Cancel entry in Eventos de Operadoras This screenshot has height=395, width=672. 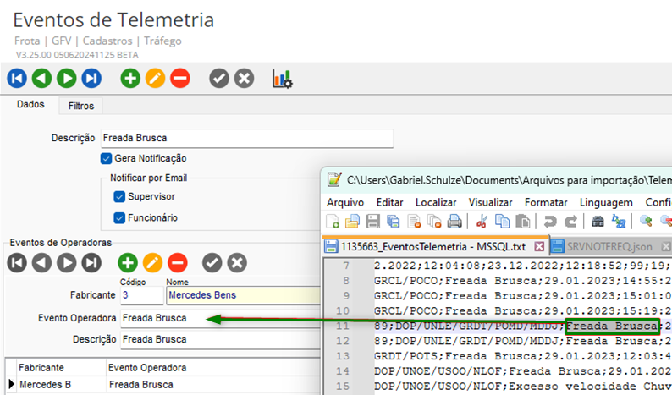[x=237, y=262]
